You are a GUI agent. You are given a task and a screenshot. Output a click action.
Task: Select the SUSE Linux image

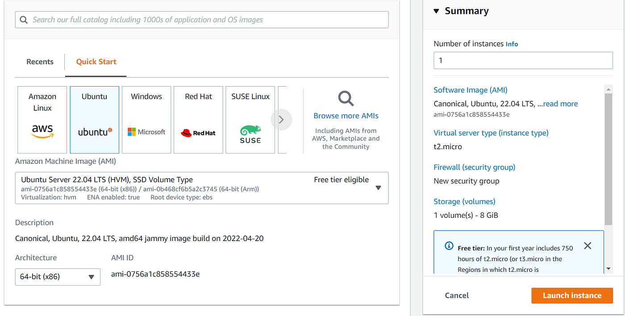(x=250, y=119)
